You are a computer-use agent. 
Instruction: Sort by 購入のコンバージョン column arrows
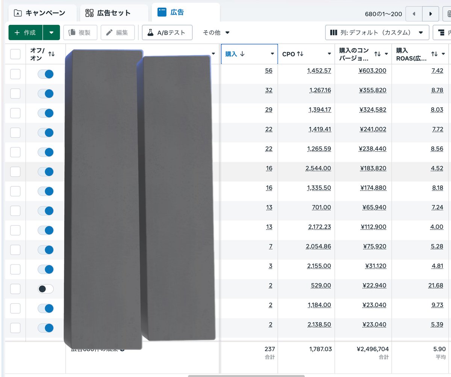pyautogui.click(x=378, y=54)
